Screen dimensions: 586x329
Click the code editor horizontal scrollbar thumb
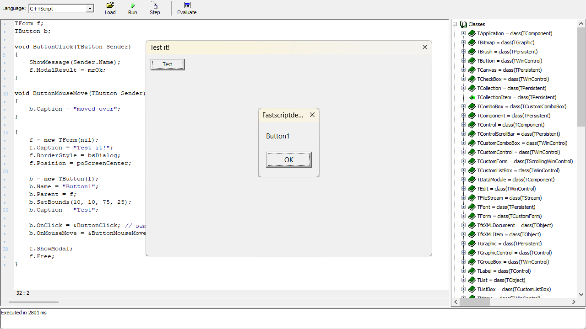pos(33,302)
